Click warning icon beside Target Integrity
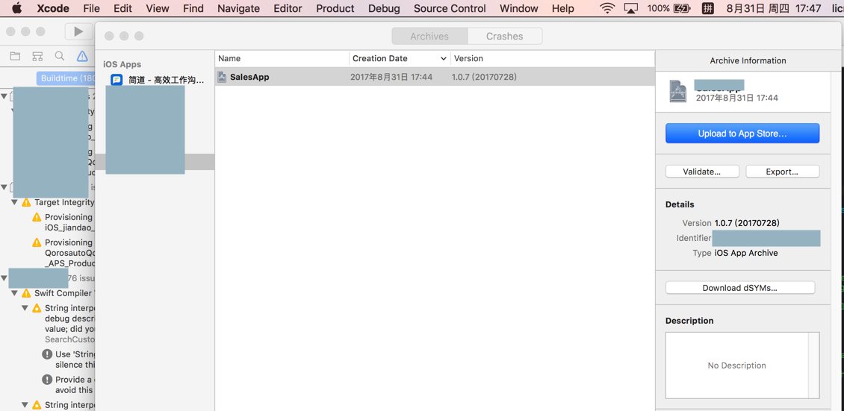The height and width of the screenshot is (411, 844). click(26, 203)
